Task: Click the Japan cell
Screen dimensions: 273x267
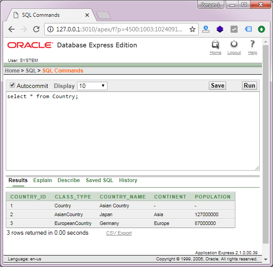Action: click(x=106, y=214)
